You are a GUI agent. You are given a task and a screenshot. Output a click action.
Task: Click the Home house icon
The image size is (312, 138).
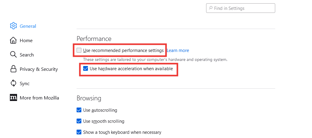pos(13,40)
